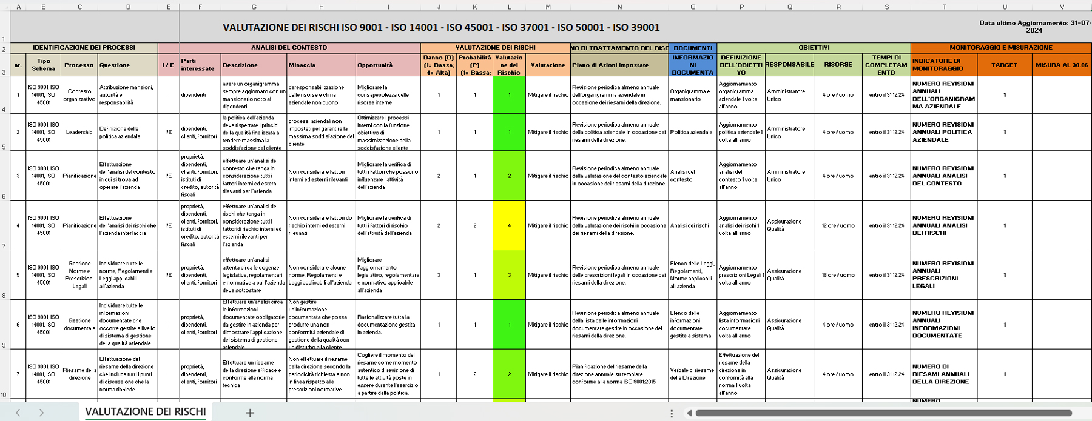Screen dimensions: 1092x421
Task: Select the blue DOCUMENTI header cell
Action: tap(693, 48)
